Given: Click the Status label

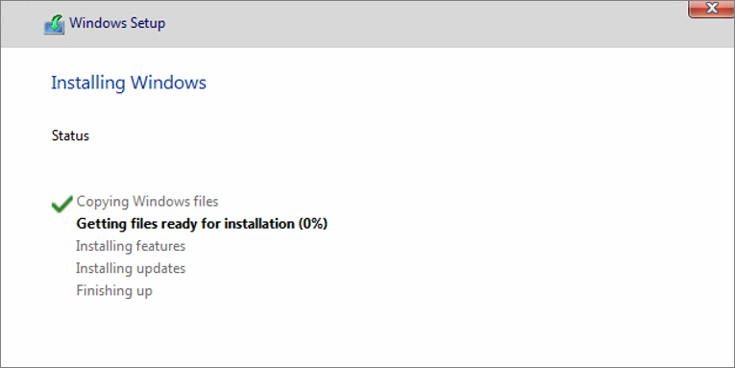Looking at the screenshot, I should click(70, 135).
